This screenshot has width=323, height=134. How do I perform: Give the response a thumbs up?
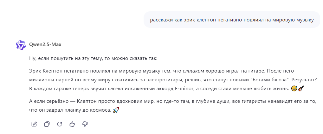click(72, 124)
